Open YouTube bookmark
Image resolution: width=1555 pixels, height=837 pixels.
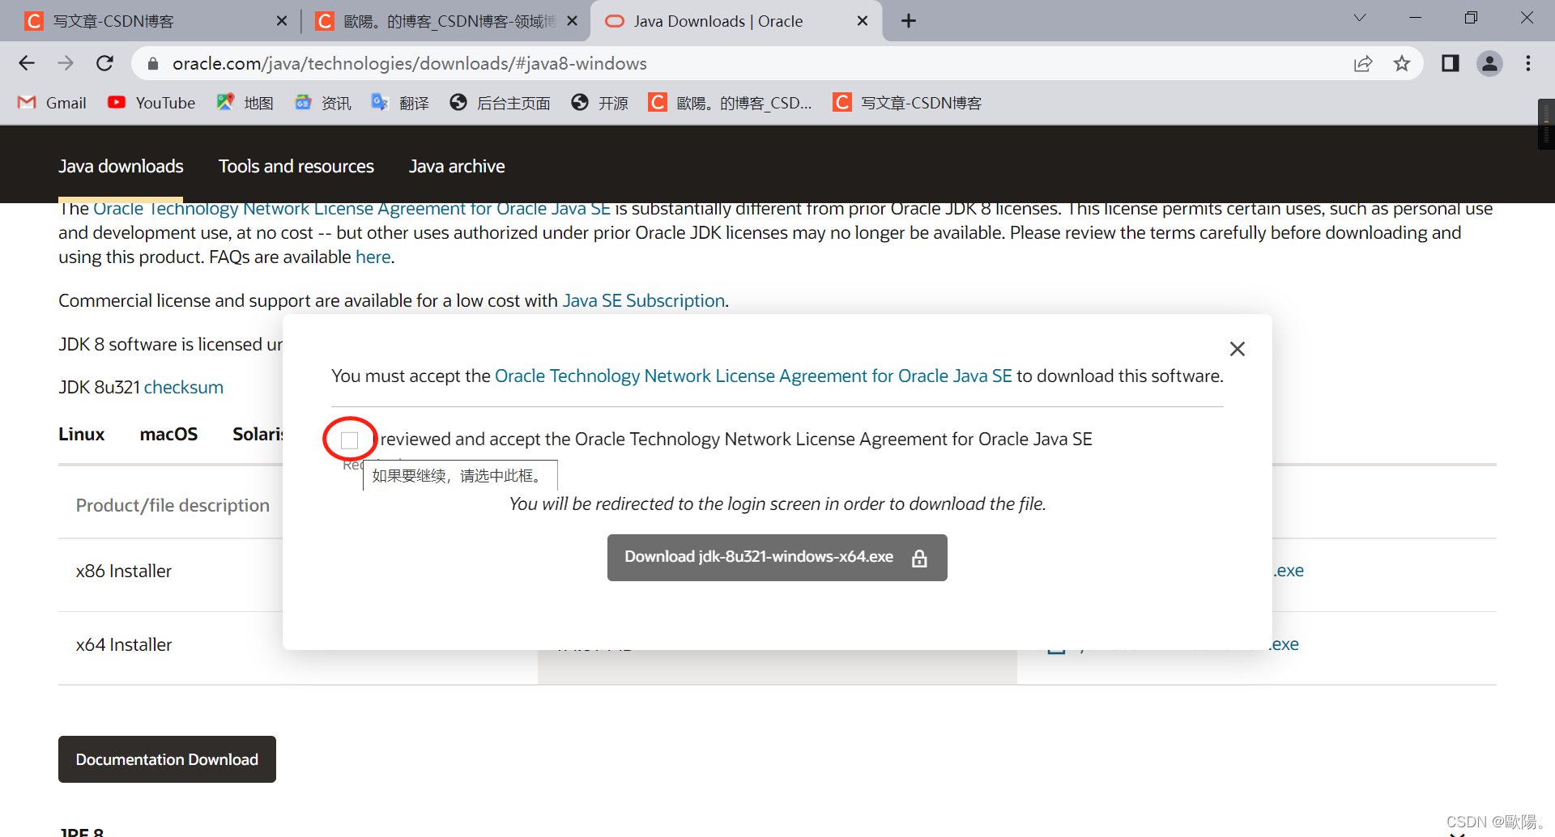coord(151,103)
